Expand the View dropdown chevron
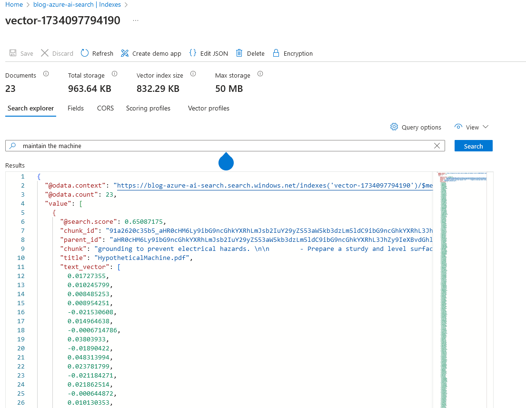Image resolution: width=526 pixels, height=408 pixels. (x=486, y=127)
